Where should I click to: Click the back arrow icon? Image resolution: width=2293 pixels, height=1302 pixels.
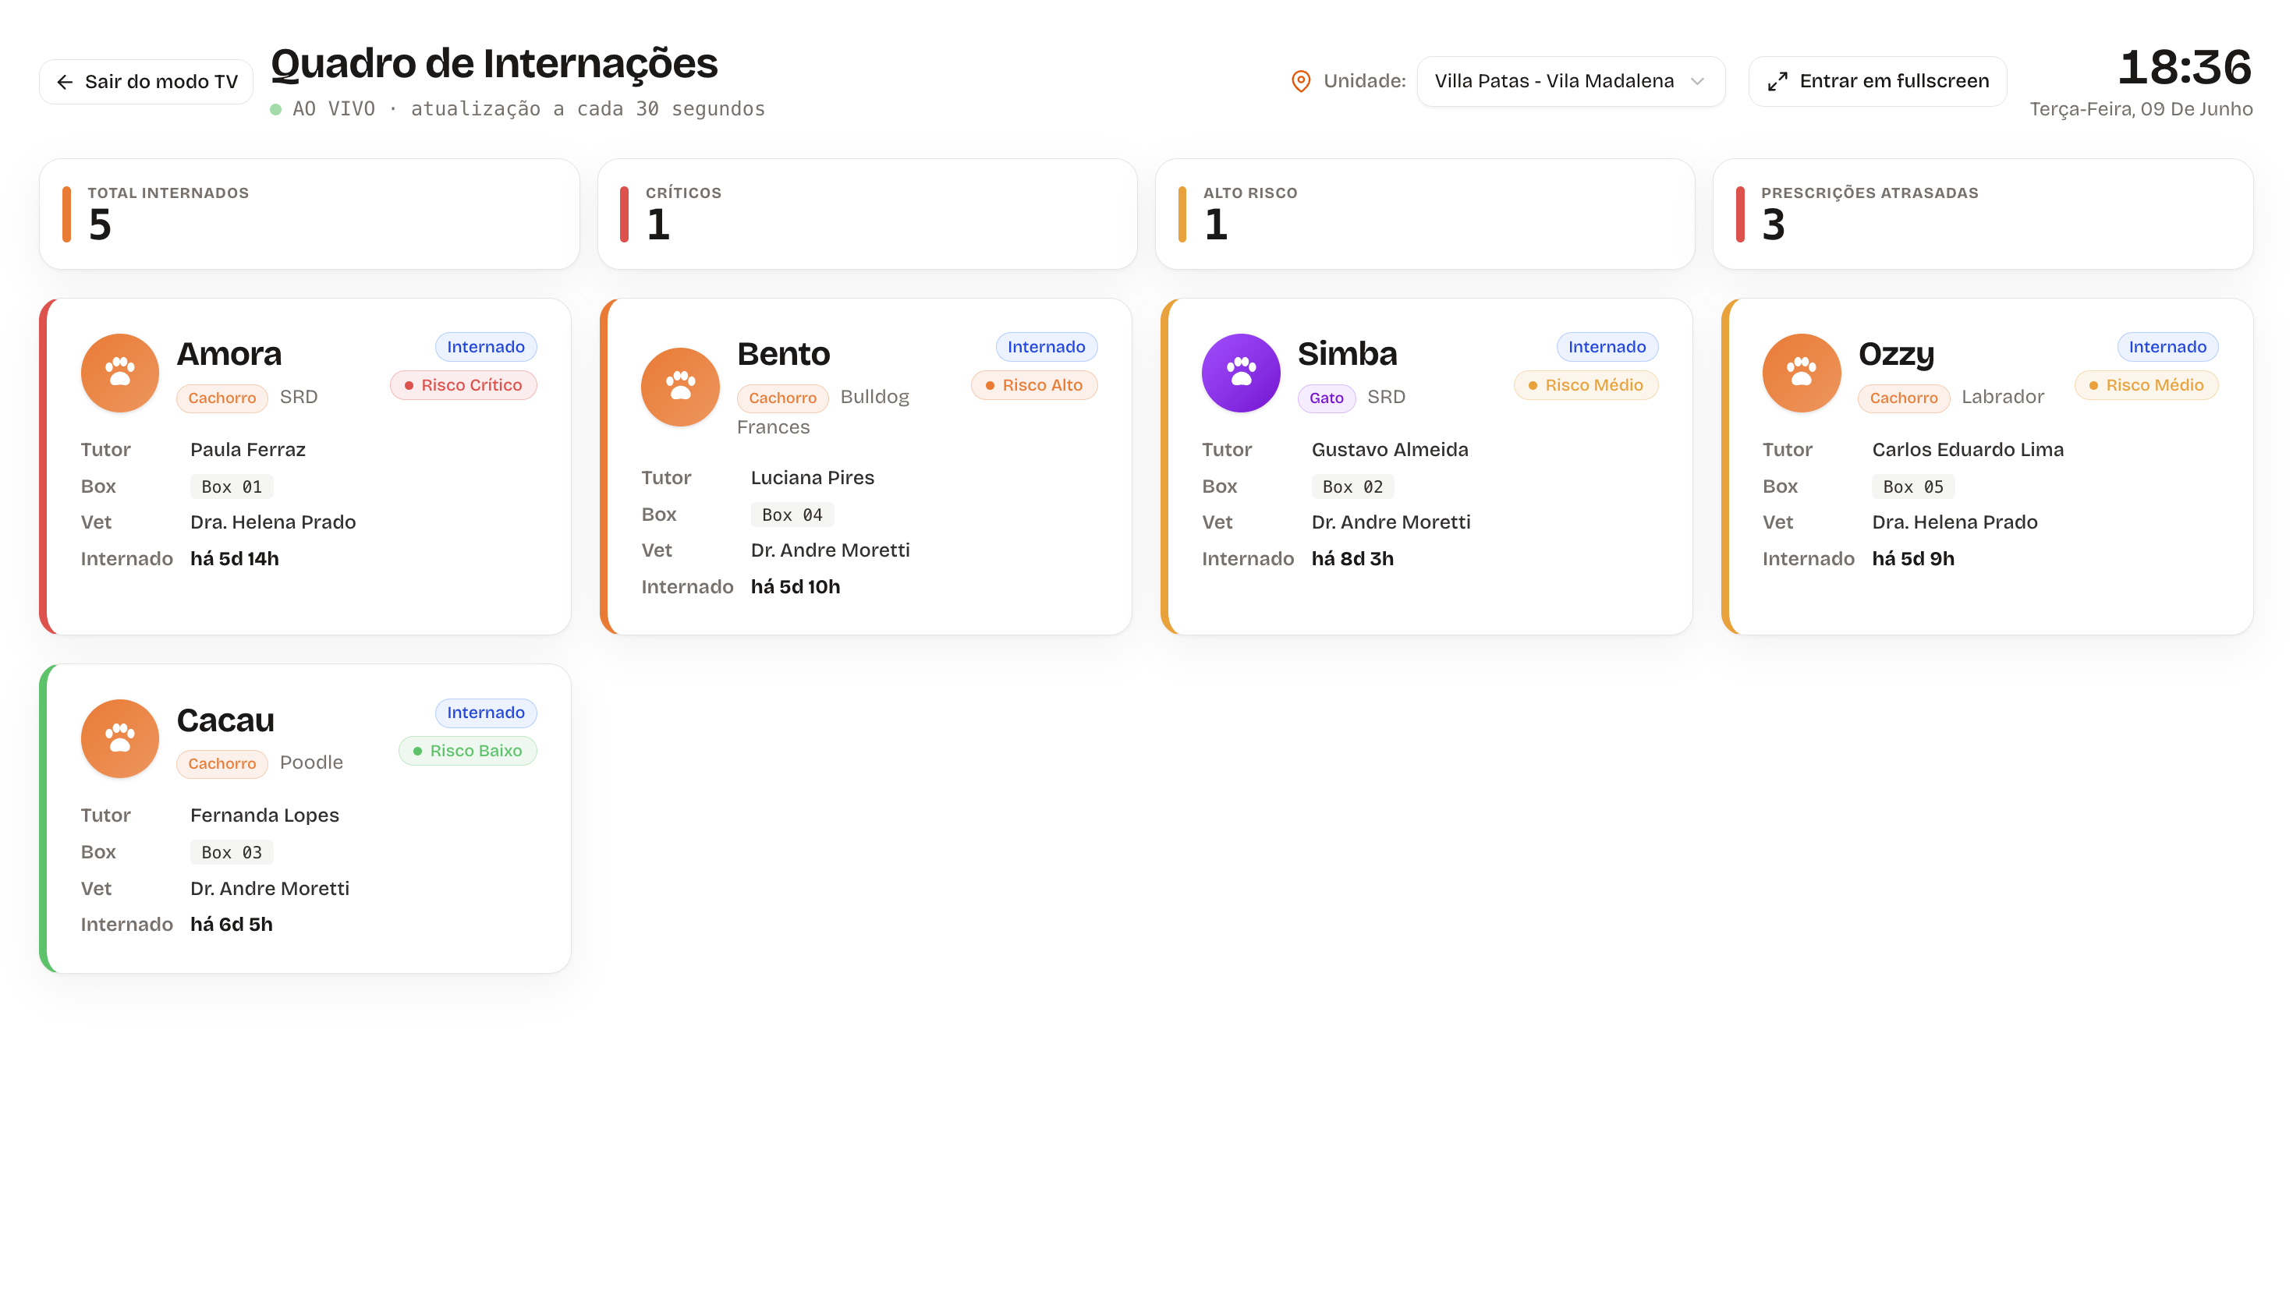coord(65,83)
